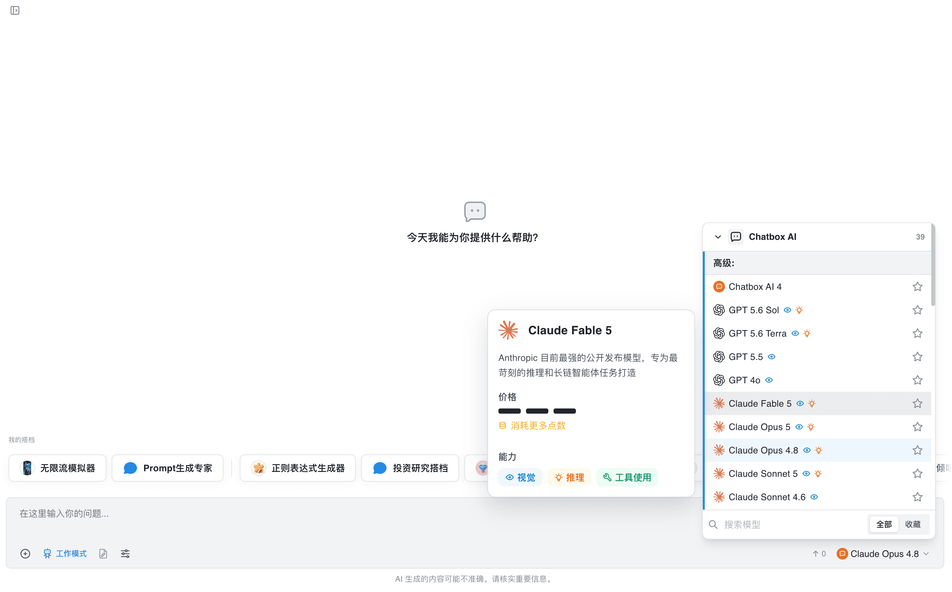Click the 我的搭档 section label

tap(21, 440)
